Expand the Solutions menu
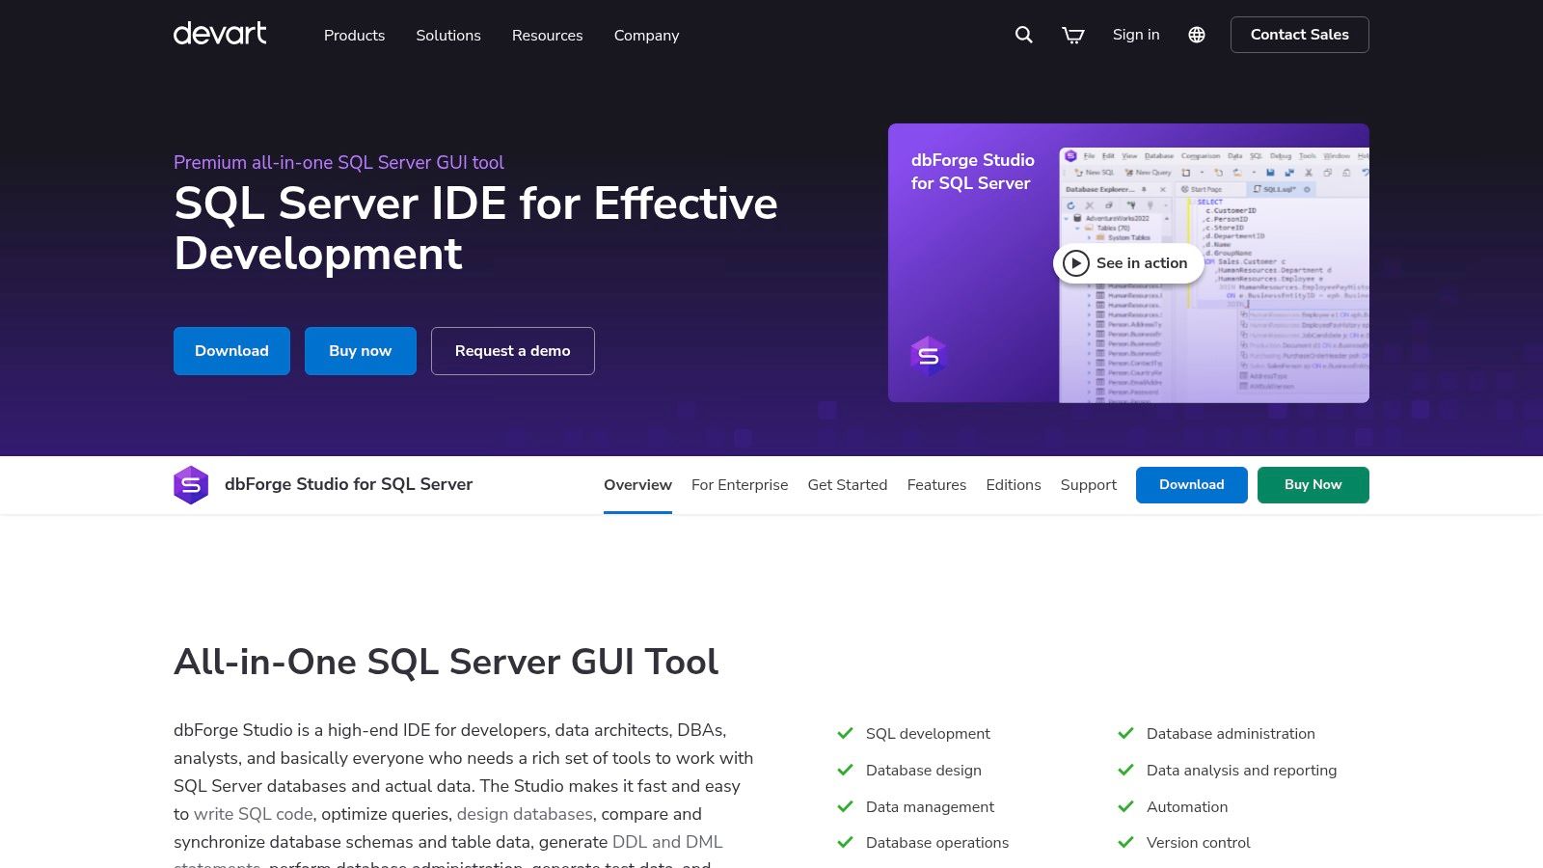This screenshot has height=868, width=1543. tap(448, 36)
